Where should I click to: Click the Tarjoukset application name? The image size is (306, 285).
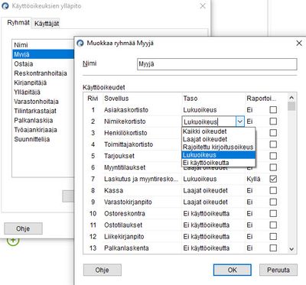point(119,156)
